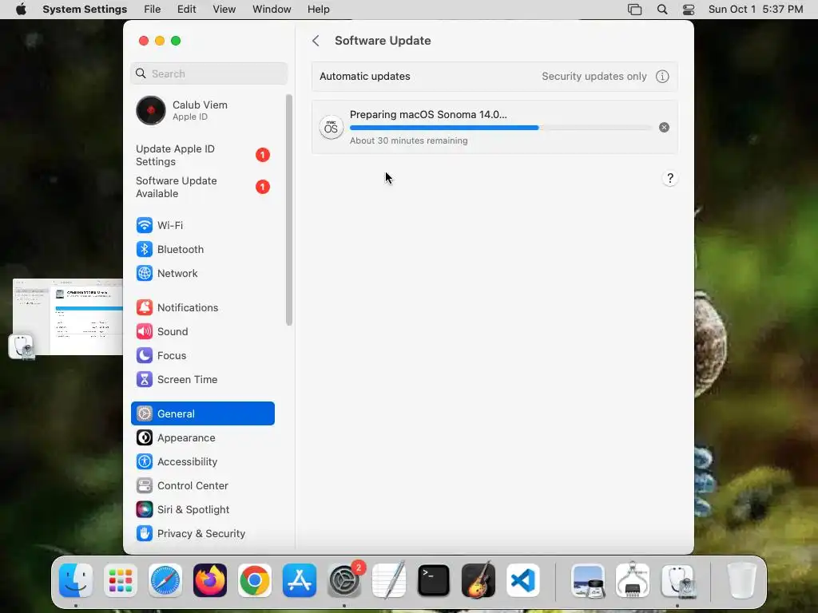The image size is (818, 613).
Task: Select Network in the sidebar
Action: pyautogui.click(x=202, y=273)
